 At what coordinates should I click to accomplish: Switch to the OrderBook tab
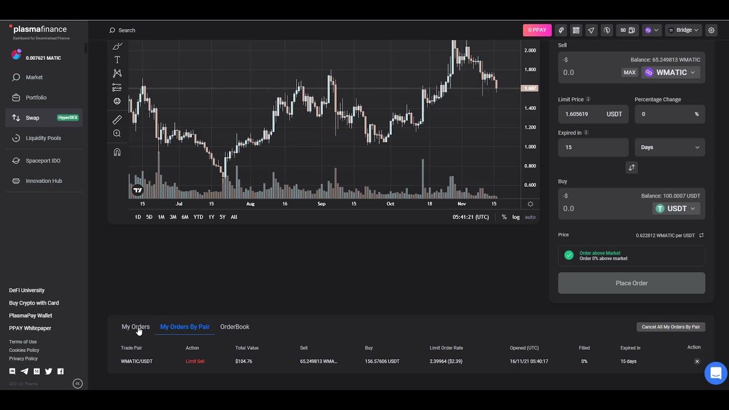tap(235, 327)
